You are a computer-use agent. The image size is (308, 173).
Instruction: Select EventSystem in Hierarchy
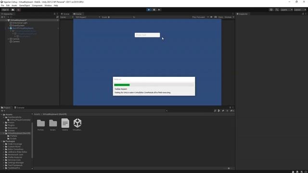pyautogui.click(x=18, y=25)
